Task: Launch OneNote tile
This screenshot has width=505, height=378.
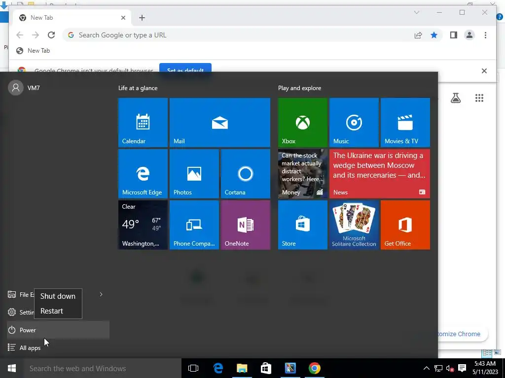Action: point(246,224)
